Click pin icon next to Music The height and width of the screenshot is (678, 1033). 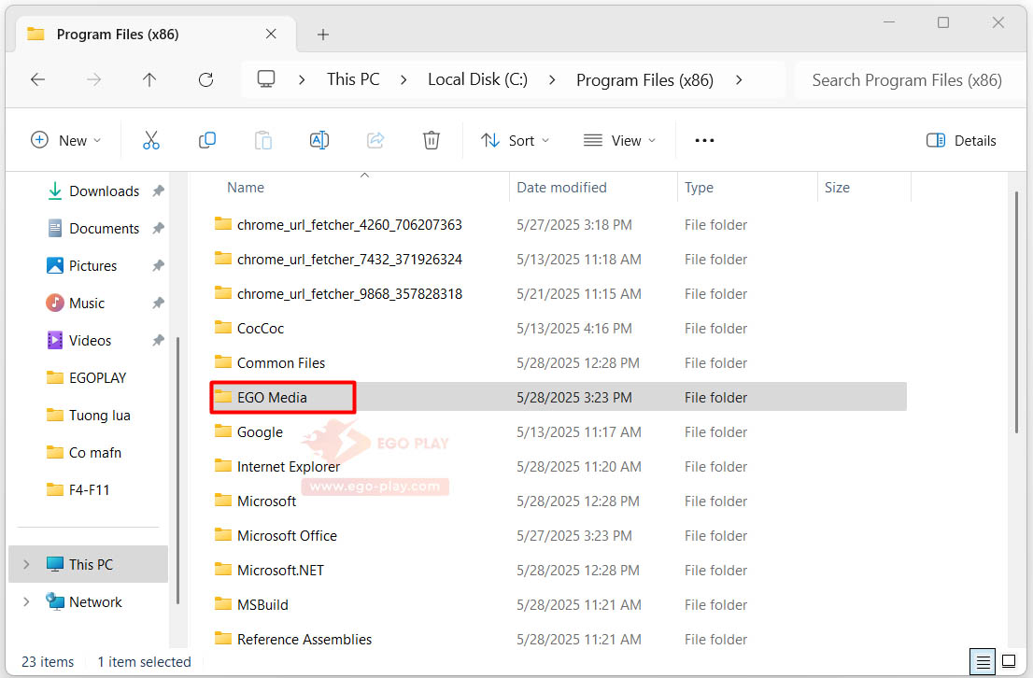point(158,304)
